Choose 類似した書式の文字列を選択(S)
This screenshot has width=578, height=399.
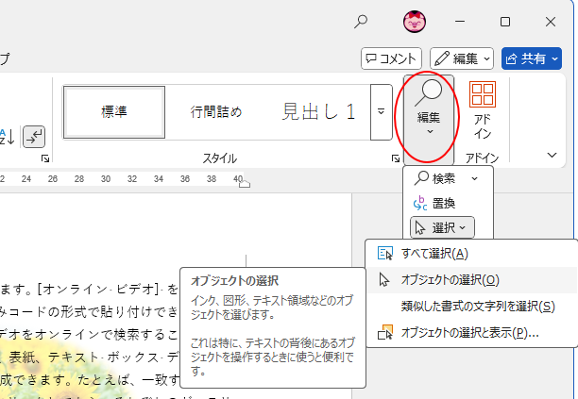click(x=471, y=307)
